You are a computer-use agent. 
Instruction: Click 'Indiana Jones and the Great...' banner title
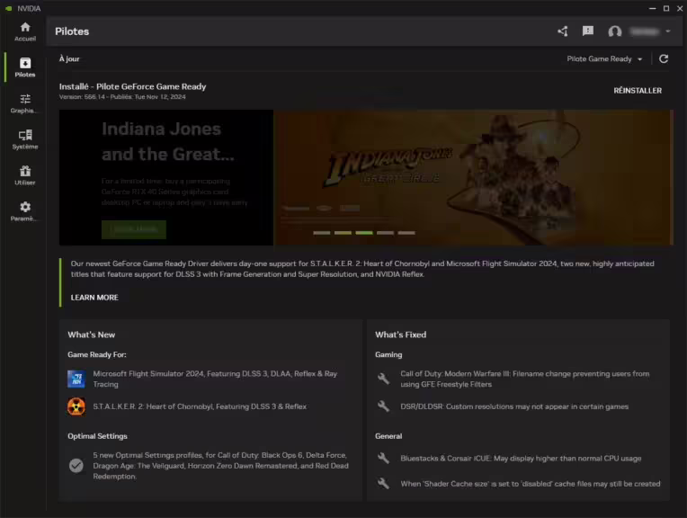(x=168, y=141)
